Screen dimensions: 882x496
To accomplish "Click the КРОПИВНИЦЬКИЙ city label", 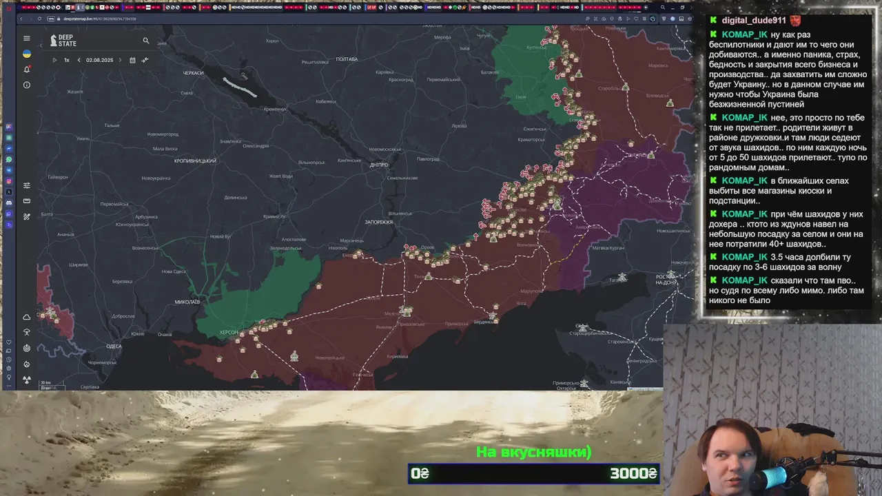I will [195, 161].
